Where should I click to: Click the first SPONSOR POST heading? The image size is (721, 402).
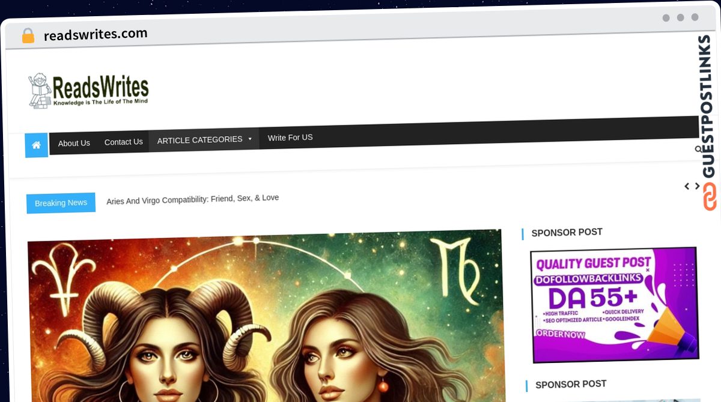pos(567,232)
